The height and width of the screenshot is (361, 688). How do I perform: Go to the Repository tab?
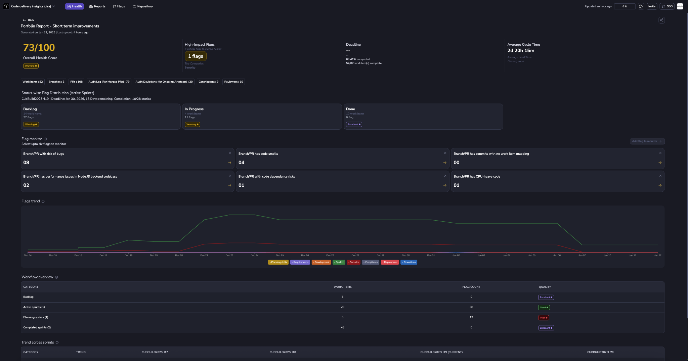pyautogui.click(x=142, y=6)
